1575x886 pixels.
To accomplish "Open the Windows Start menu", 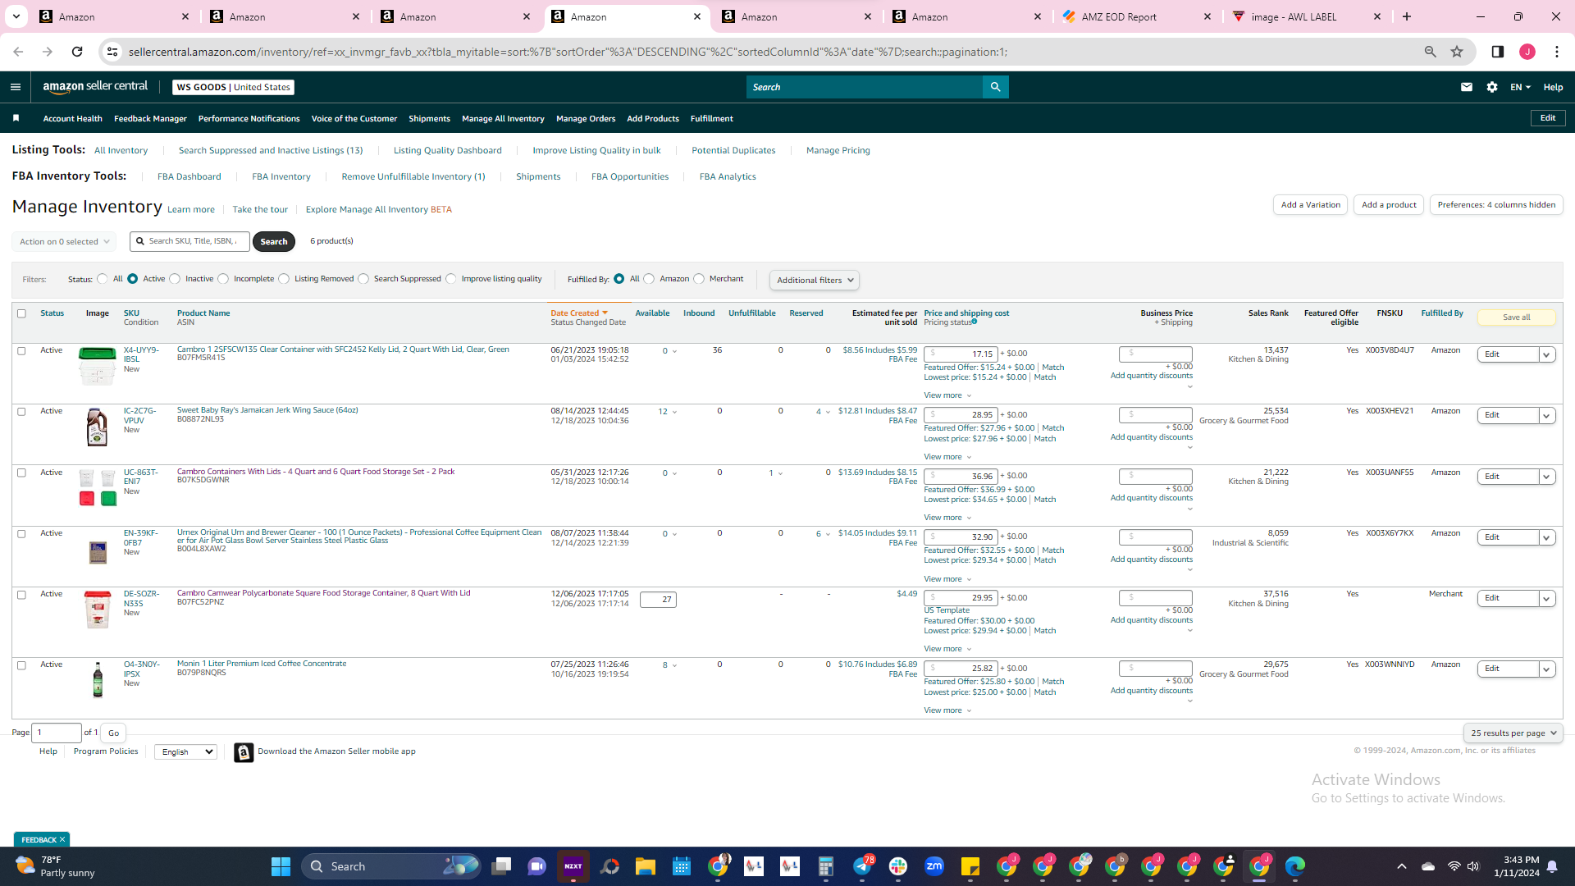I will (281, 866).
